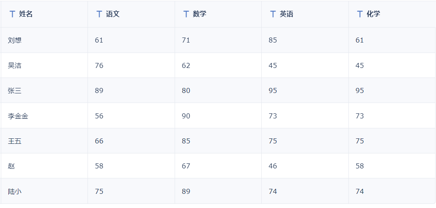Click the text-type icon beside 数学
The width and height of the screenshot is (436, 208).
point(186,14)
